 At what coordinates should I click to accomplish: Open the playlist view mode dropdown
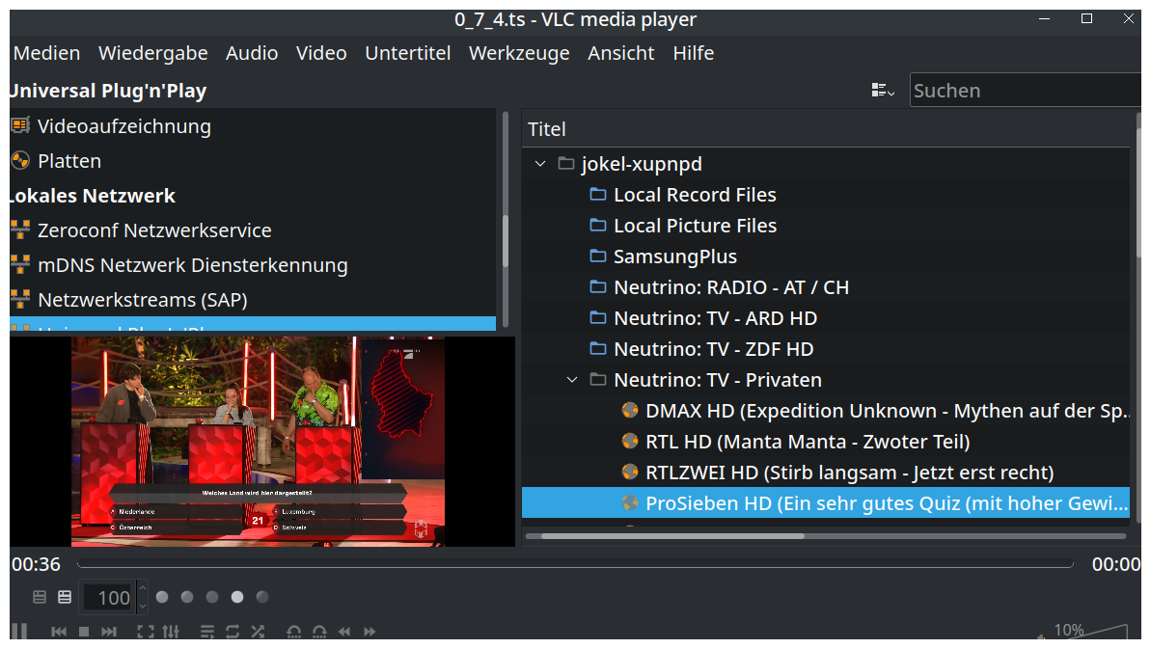(883, 91)
